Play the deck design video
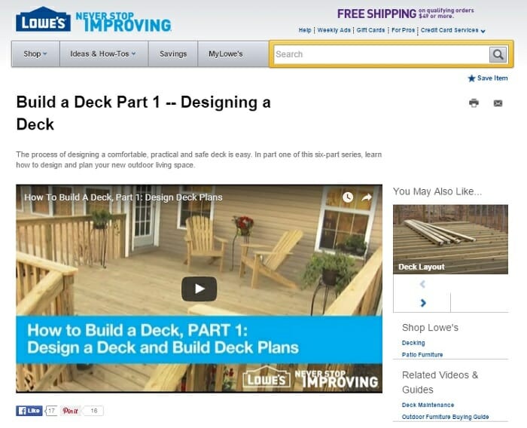Image resolution: width=527 pixels, height=428 pixels. click(199, 289)
